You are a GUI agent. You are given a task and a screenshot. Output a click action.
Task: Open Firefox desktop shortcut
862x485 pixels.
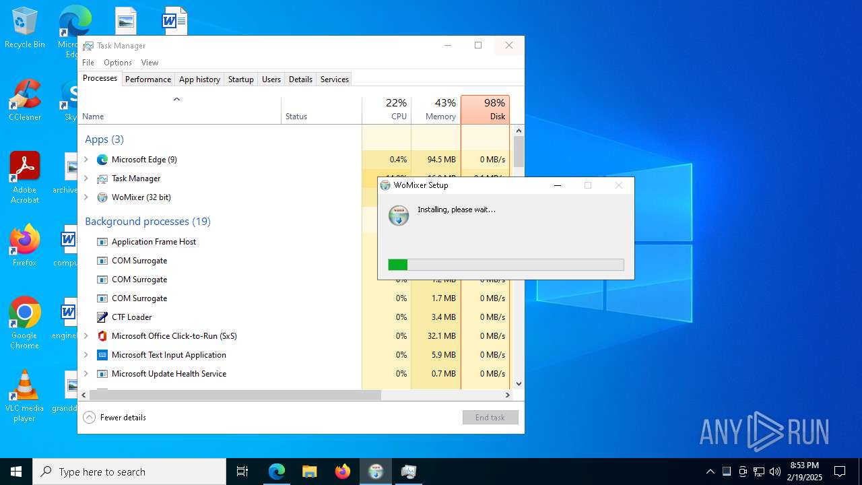[x=25, y=246]
